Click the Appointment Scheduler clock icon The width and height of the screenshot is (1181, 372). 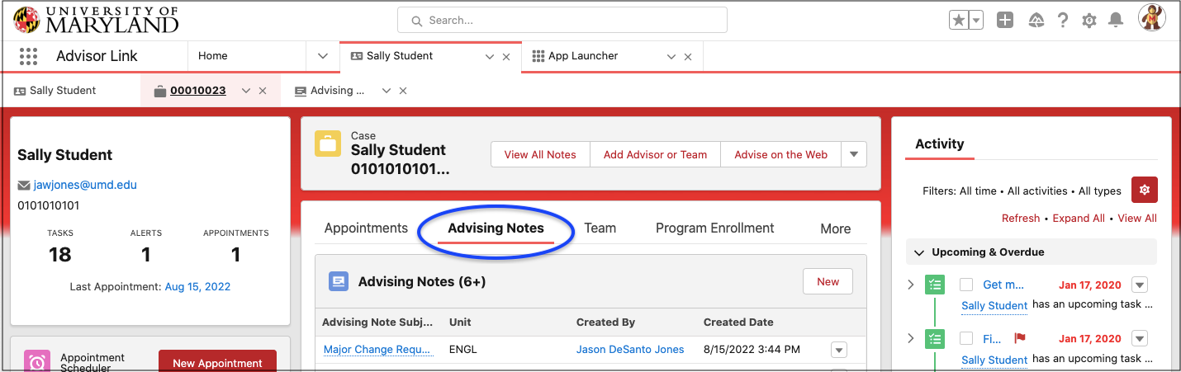tap(37, 363)
